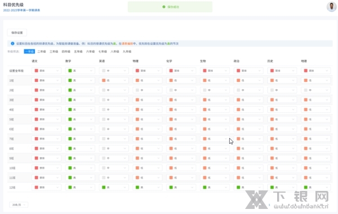
Task: Open the 11班 物理 priority dropdown
Action: [147, 177]
